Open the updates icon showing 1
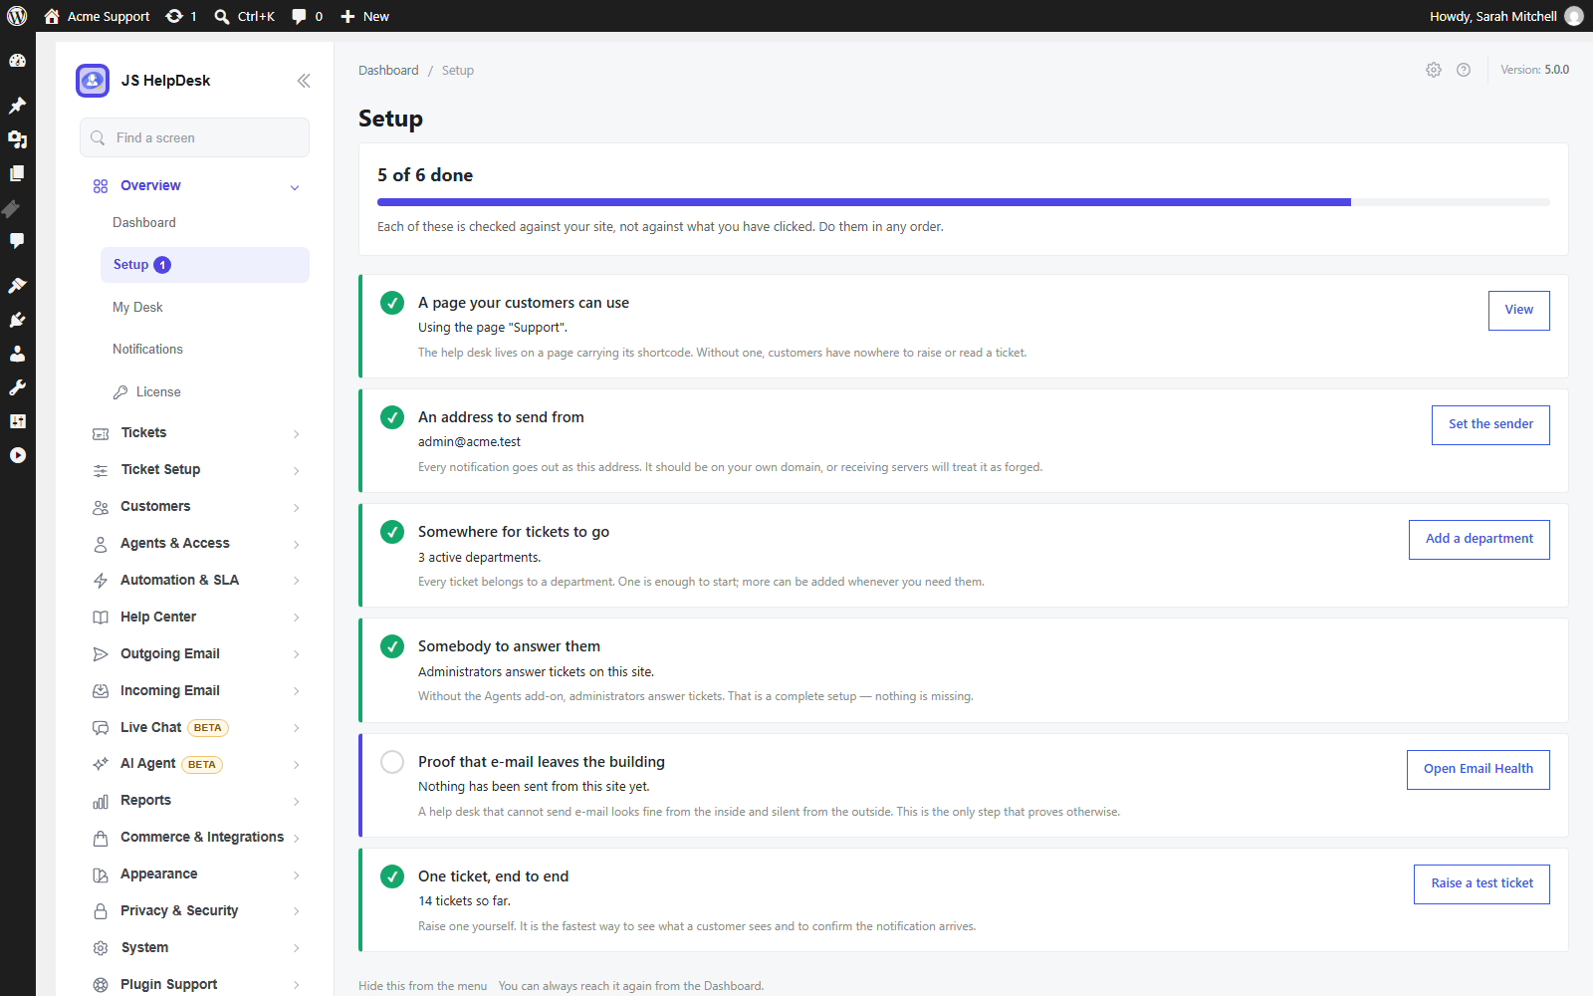This screenshot has width=1593, height=996. coord(181,16)
